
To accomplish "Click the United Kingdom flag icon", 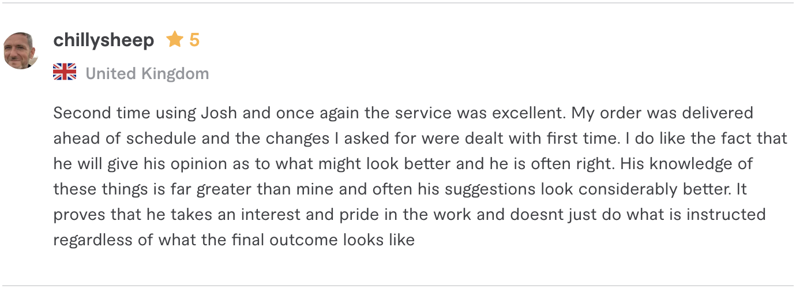I will point(65,73).
